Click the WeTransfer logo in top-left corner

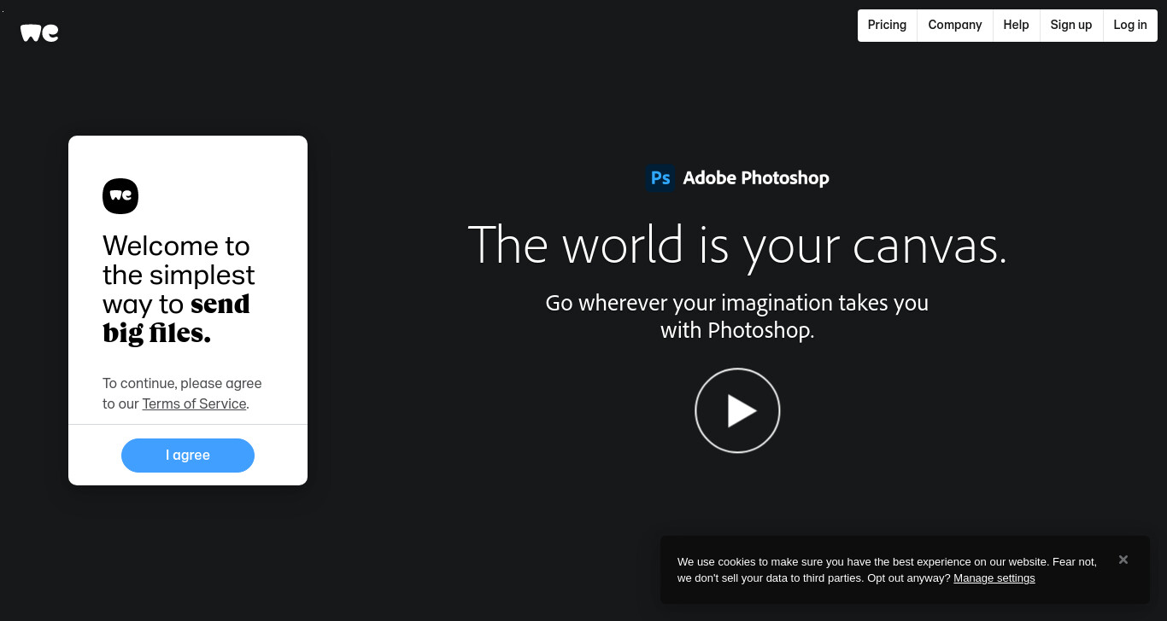click(x=39, y=33)
